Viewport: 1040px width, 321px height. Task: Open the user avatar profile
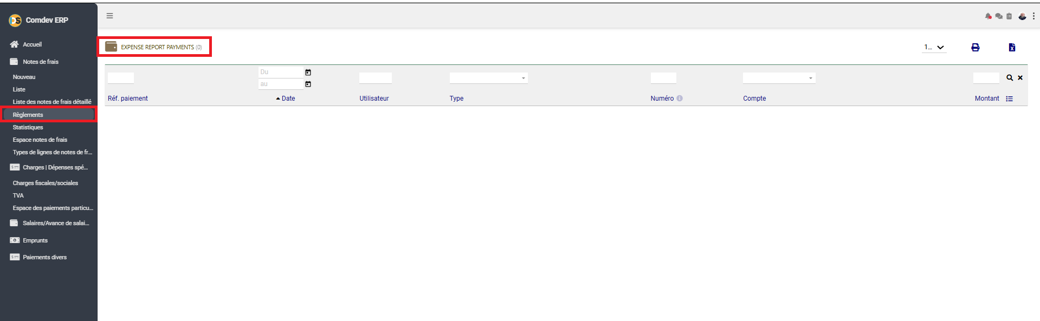pos(1022,16)
